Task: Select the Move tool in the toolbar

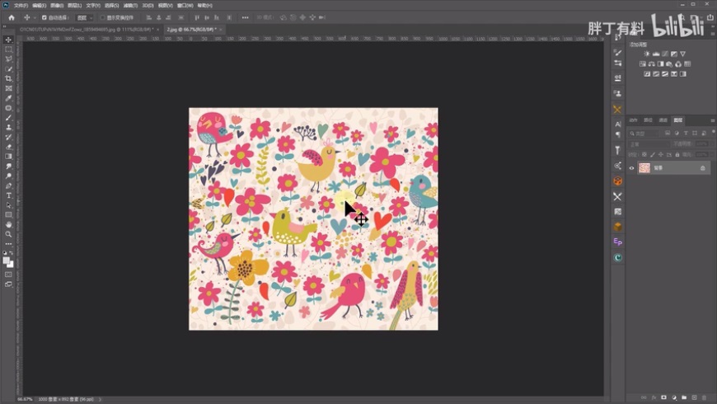Action: coord(8,40)
